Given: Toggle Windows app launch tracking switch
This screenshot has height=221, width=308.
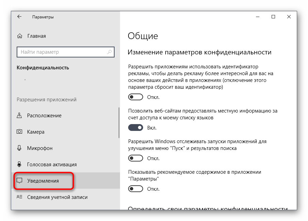Looking at the screenshot, I should [x=136, y=158].
